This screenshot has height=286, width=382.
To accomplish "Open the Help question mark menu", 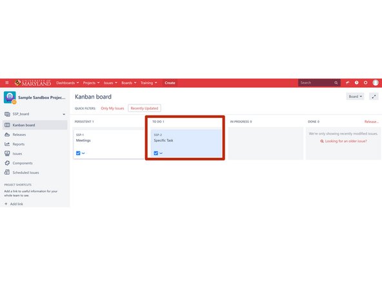I will pos(356,82).
